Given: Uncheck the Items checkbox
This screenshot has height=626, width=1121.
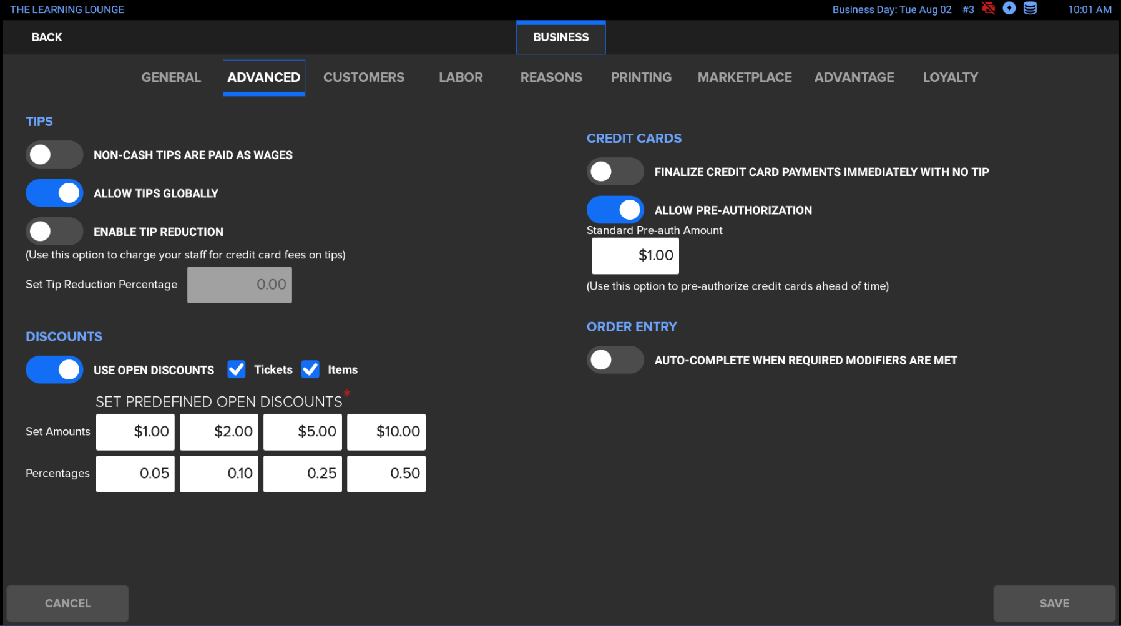Looking at the screenshot, I should point(310,369).
